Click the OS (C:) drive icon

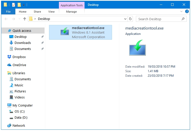coord(11,111)
